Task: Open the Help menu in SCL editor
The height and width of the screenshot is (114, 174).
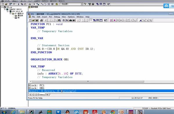Action: 87,17
